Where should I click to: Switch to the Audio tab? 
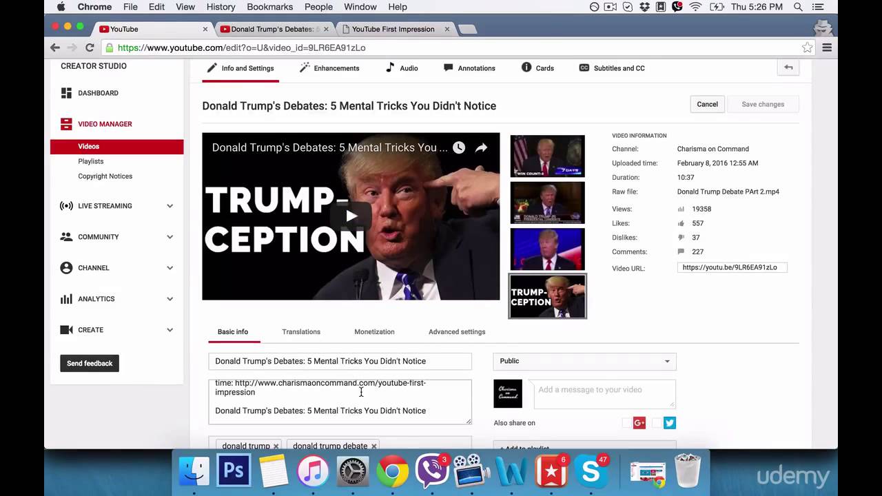point(401,68)
